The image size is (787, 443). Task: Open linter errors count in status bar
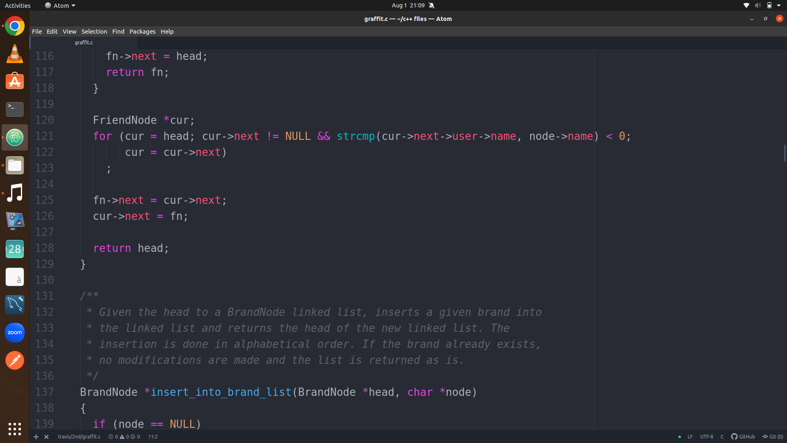[x=113, y=437]
